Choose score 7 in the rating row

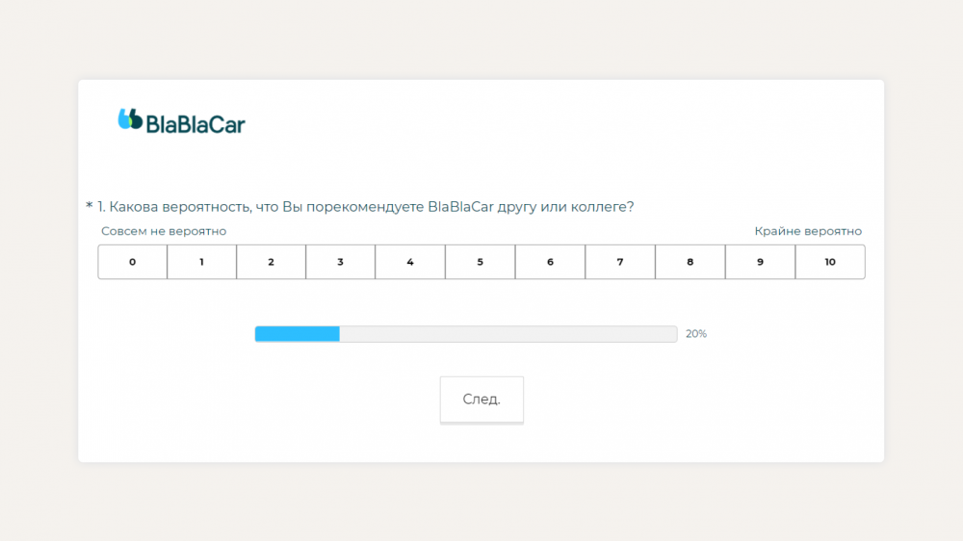tap(620, 262)
